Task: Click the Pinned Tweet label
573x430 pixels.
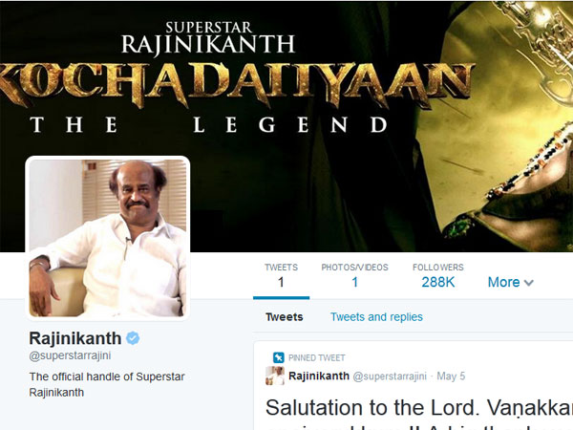Action: coord(317,357)
